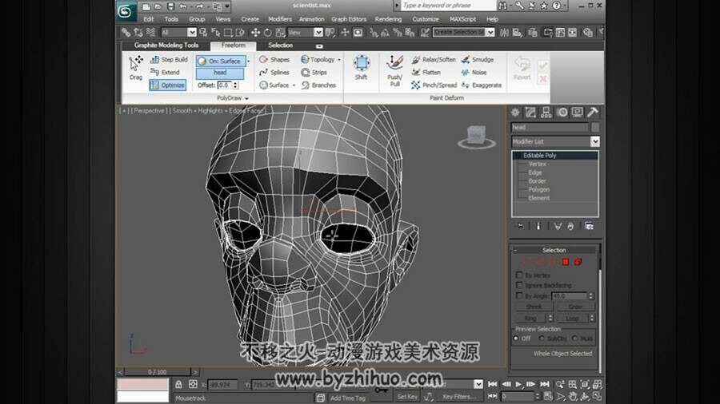The image size is (720, 404).
Task: Activate the Extend tool
Action: (165, 73)
